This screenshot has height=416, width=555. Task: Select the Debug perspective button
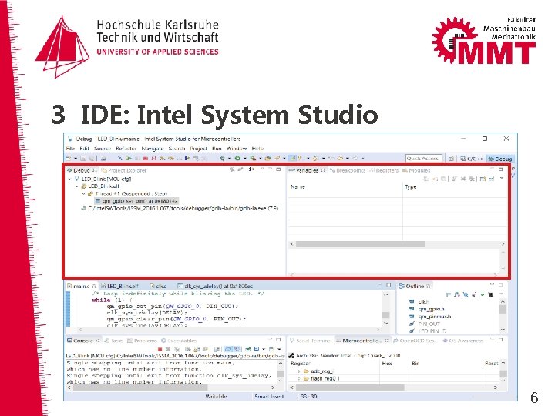[x=500, y=159]
